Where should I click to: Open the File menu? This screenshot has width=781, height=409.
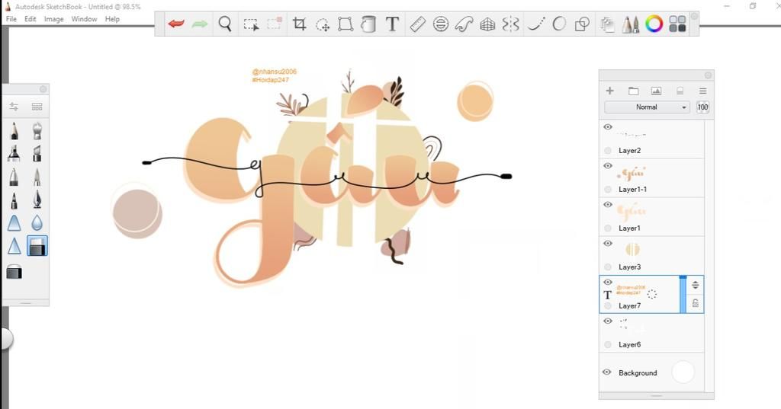click(x=11, y=19)
